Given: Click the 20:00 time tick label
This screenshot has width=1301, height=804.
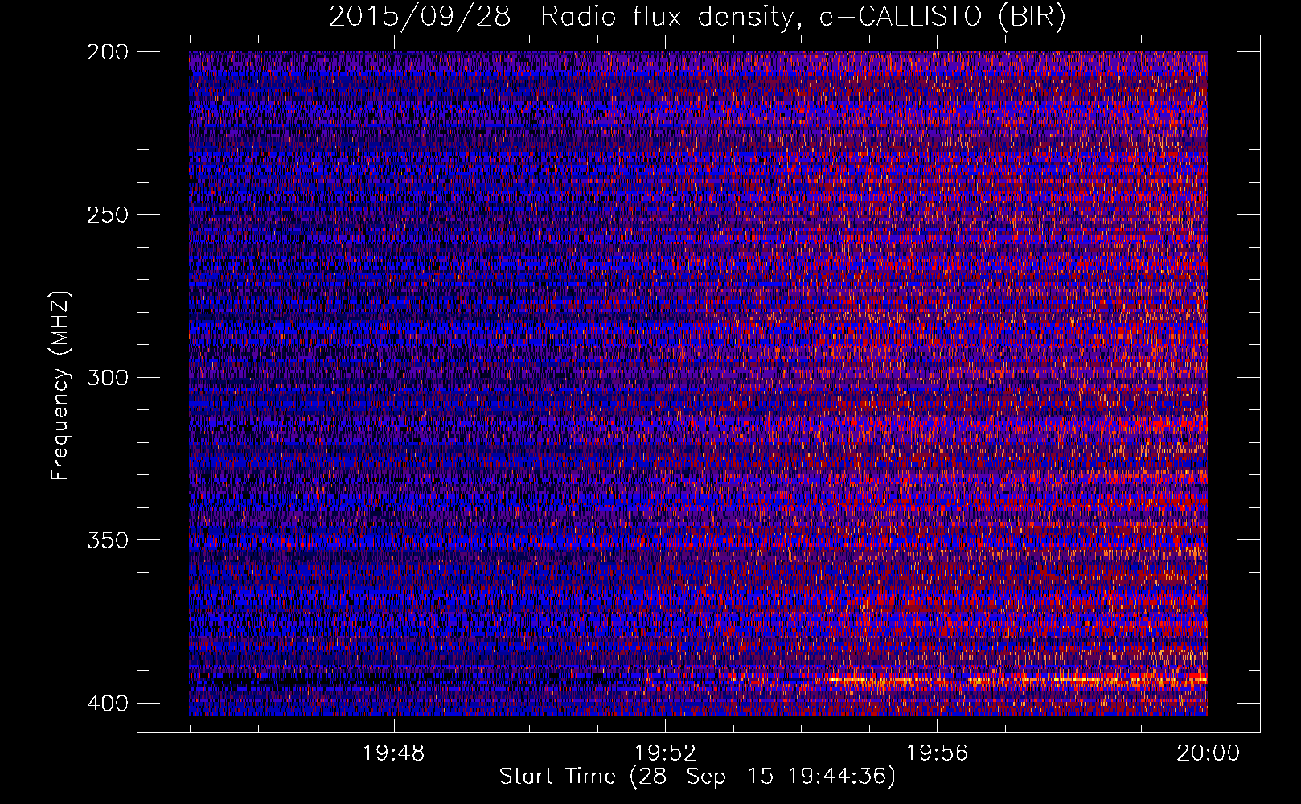Looking at the screenshot, I should click(1208, 753).
